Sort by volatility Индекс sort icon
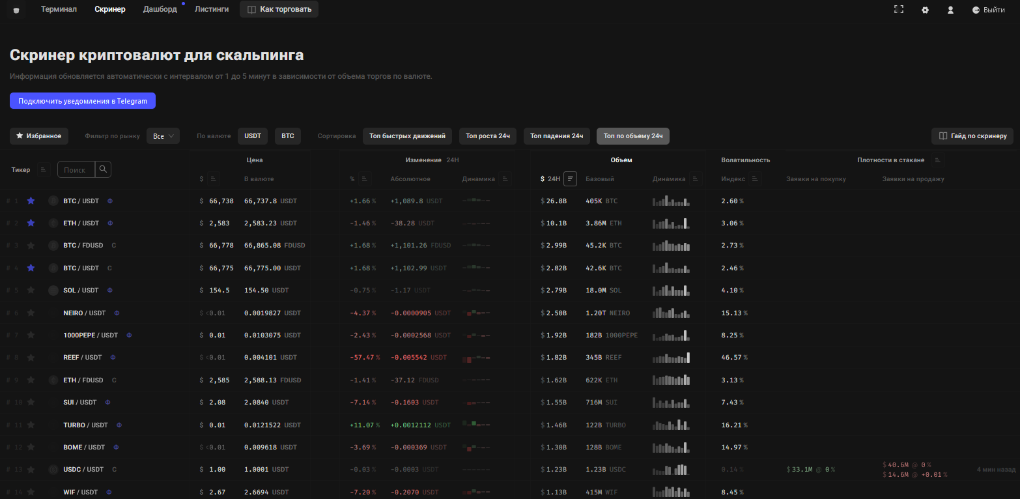 pos(755,178)
